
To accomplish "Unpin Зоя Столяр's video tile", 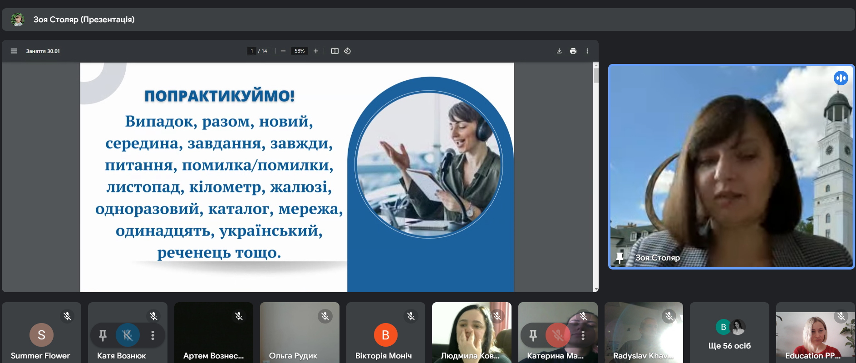I will pyautogui.click(x=620, y=258).
